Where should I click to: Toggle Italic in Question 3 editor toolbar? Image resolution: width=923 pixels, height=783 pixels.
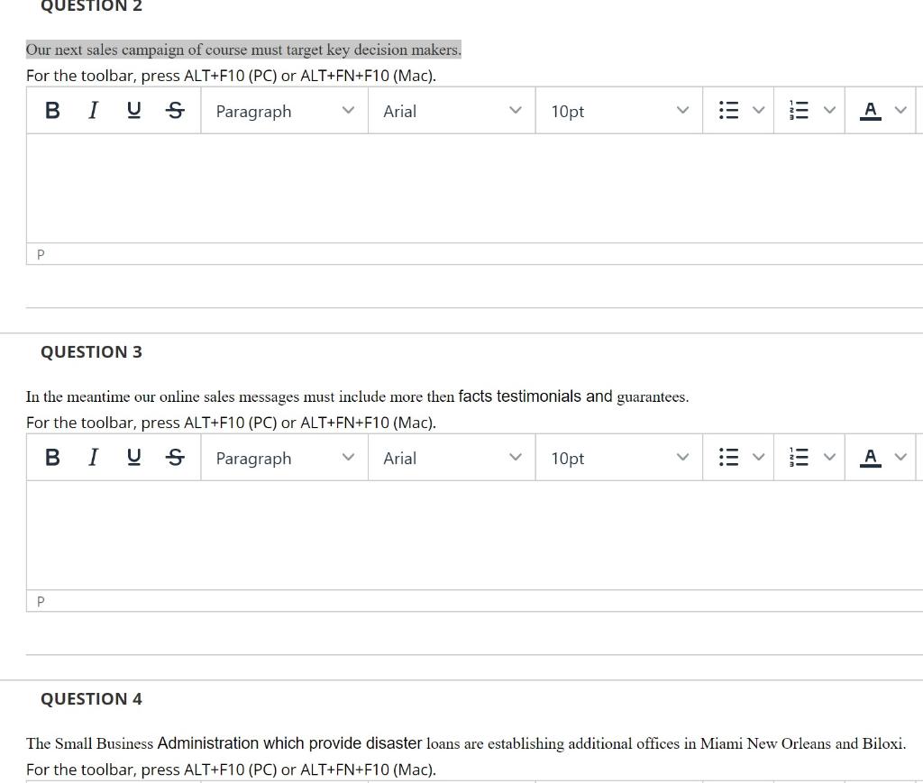point(93,457)
